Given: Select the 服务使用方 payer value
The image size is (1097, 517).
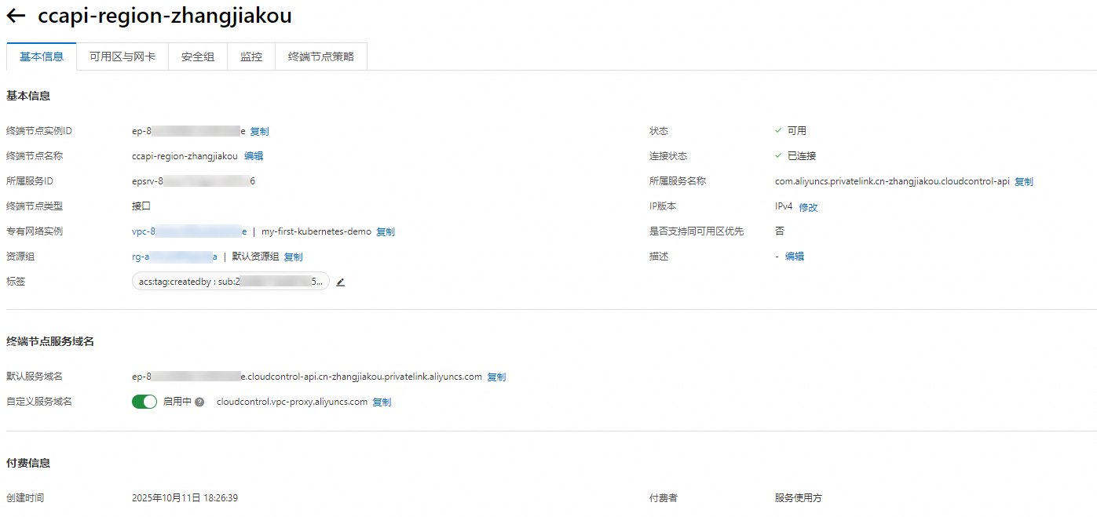Looking at the screenshot, I should point(799,498).
